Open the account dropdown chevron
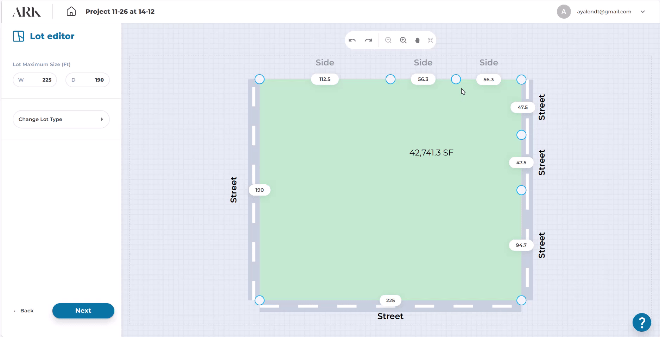Image resolution: width=660 pixels, height=337 pixels. click(x=643, y=12)
